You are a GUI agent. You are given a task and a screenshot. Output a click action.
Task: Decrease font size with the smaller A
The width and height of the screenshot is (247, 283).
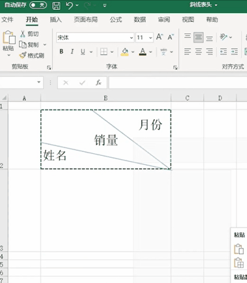tap(171, 37)
